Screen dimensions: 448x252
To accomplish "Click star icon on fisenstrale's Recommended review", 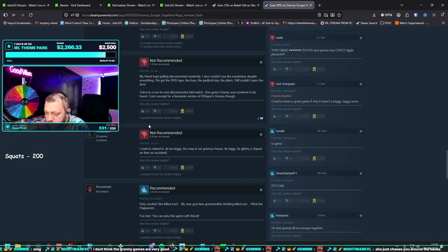I will (x=261, y=190).
